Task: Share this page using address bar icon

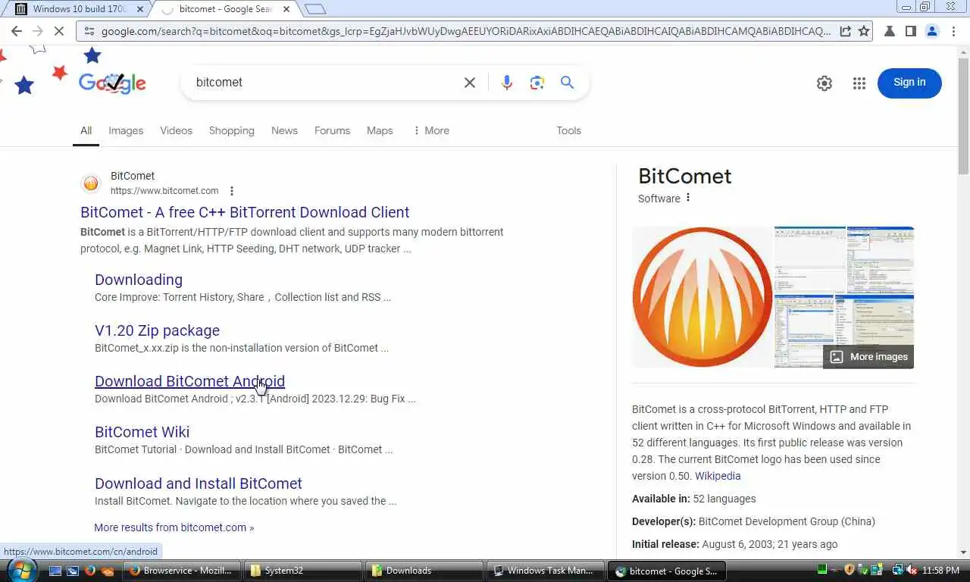Action: (x=846, y=31)
